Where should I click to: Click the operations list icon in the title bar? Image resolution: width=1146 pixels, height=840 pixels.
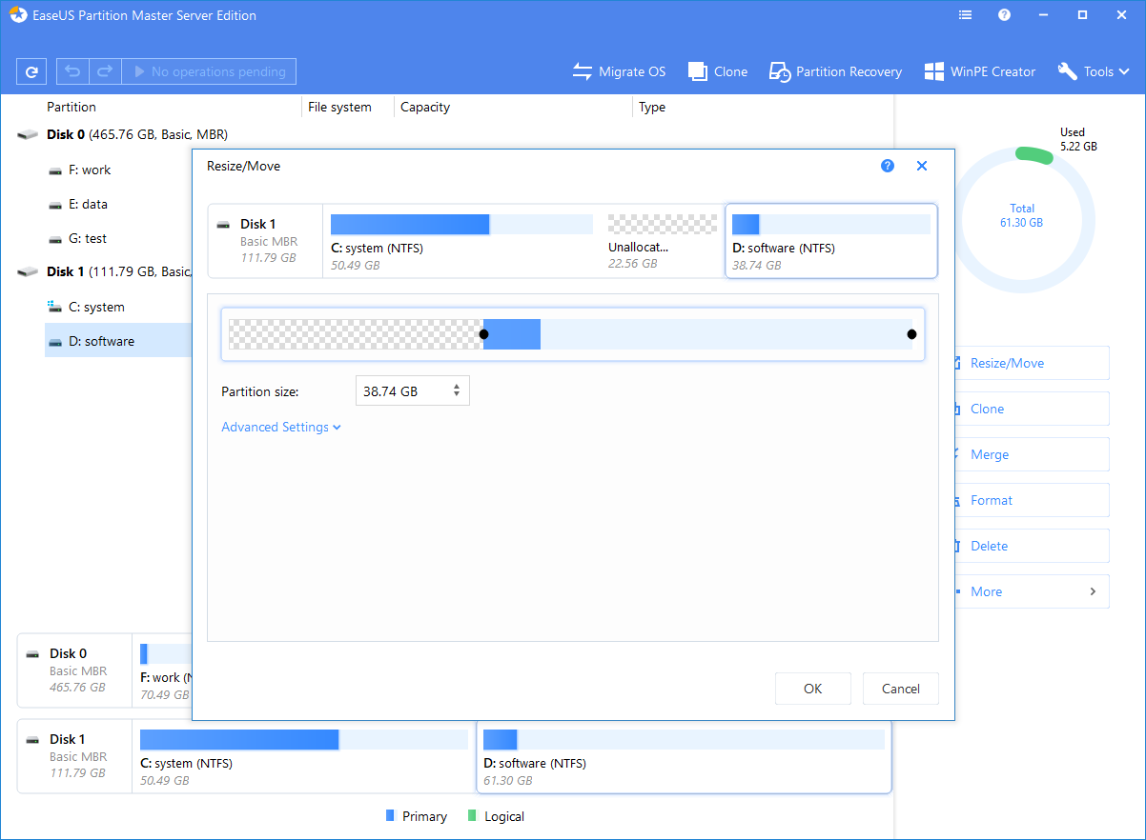pos(965,14)
